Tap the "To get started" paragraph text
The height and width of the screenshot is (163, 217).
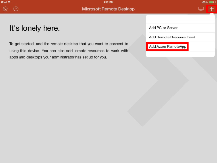tap(69, 51)
